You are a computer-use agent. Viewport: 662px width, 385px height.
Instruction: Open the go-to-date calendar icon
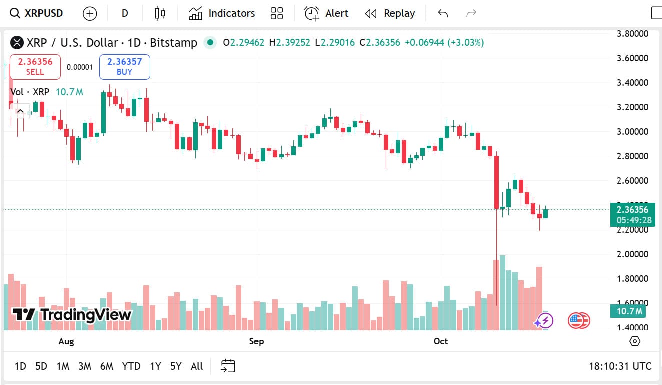pos(228,366)
